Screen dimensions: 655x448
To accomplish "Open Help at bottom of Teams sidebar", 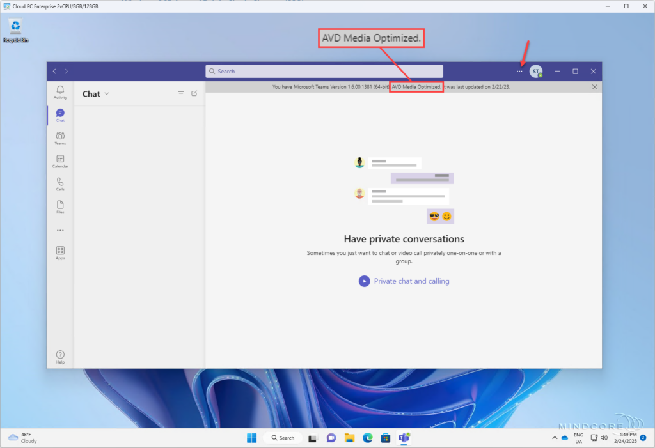I will [60, 357].
